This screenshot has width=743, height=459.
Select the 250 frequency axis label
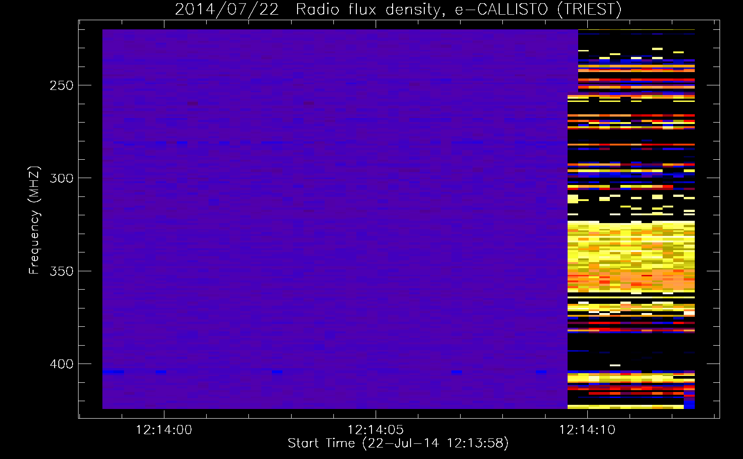pyautogui.click(x=62, y=85)
